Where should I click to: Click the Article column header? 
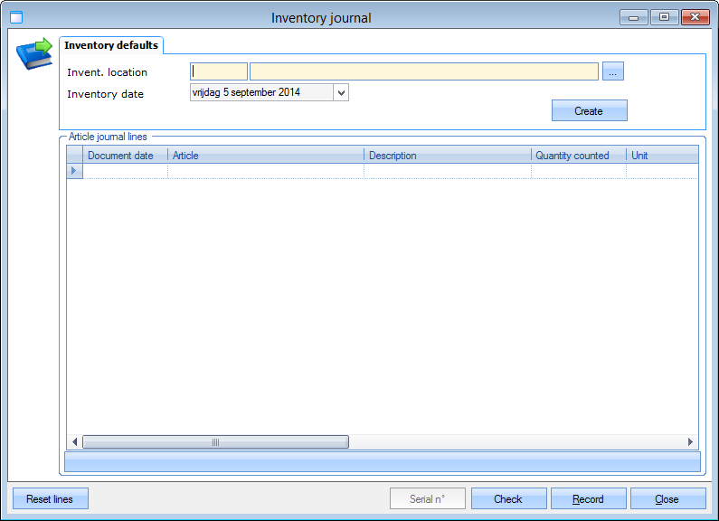click(x=266, y=156)
